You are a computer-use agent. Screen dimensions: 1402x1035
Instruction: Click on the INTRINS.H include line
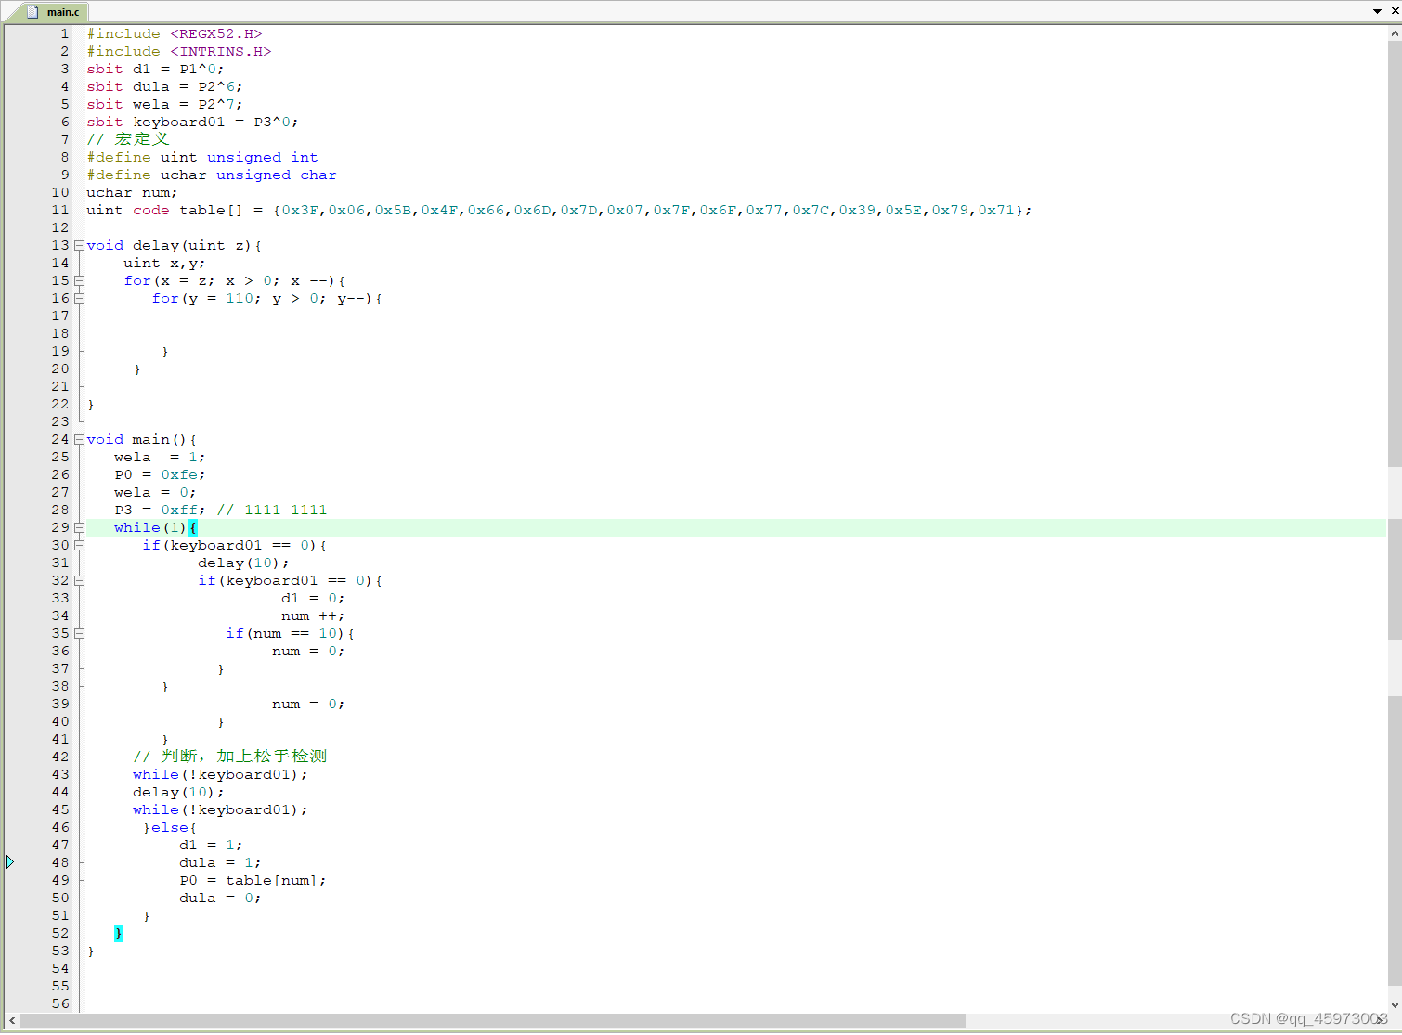179,52
